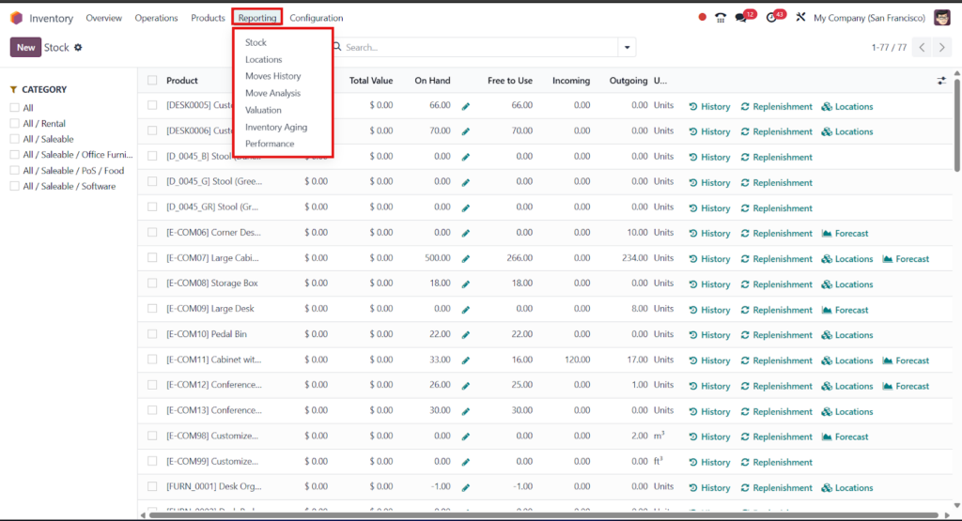Choose Stock in Reporting dropdown

tap(256, 42)
